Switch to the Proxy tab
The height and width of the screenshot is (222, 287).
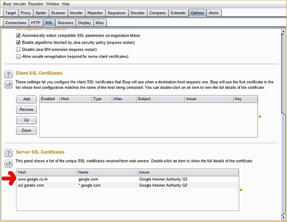26,13
